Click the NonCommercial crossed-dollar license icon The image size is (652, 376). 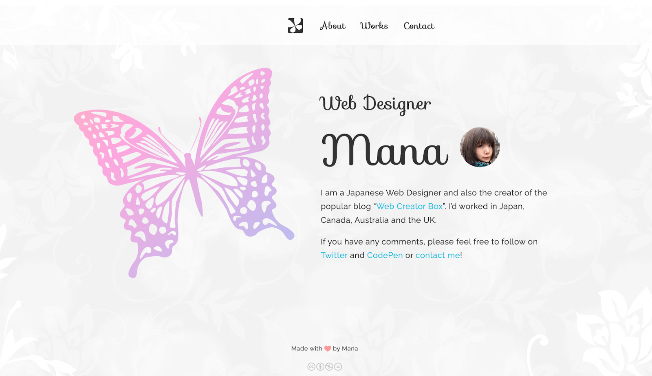(x=329, y=367)
